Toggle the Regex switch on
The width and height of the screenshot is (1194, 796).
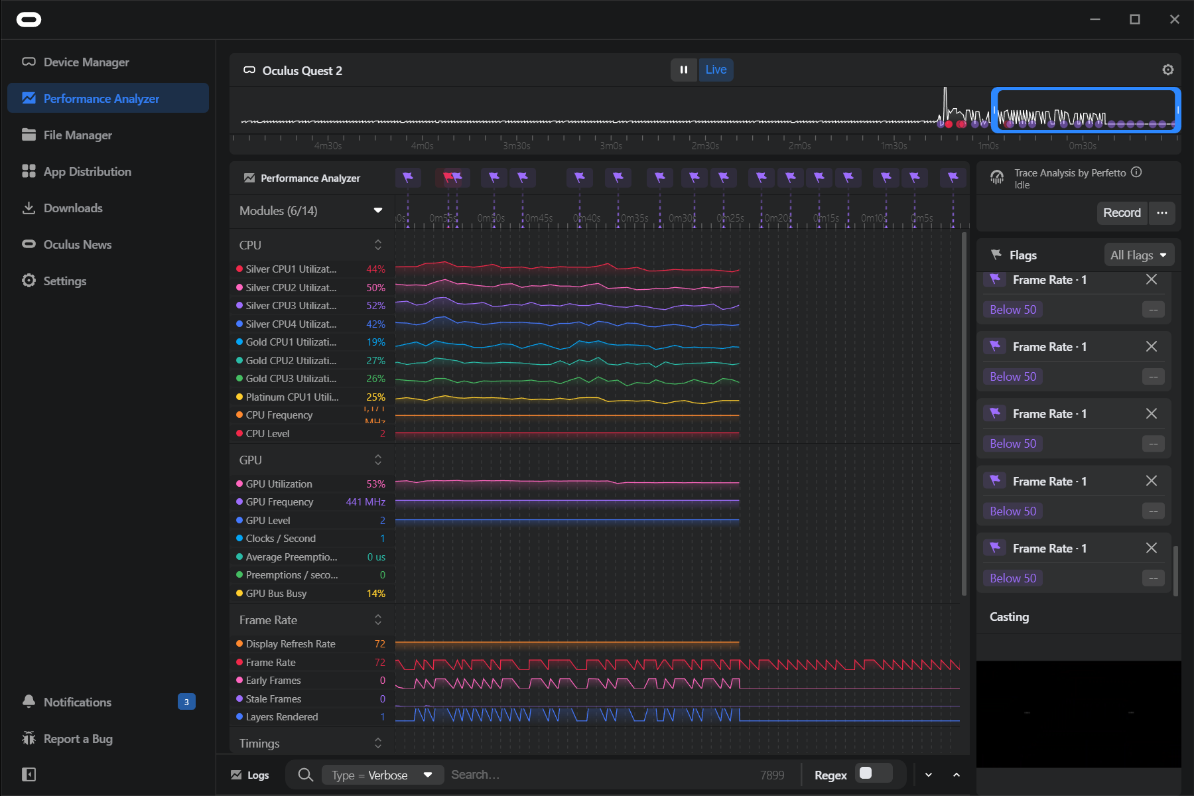coord(873,773)
